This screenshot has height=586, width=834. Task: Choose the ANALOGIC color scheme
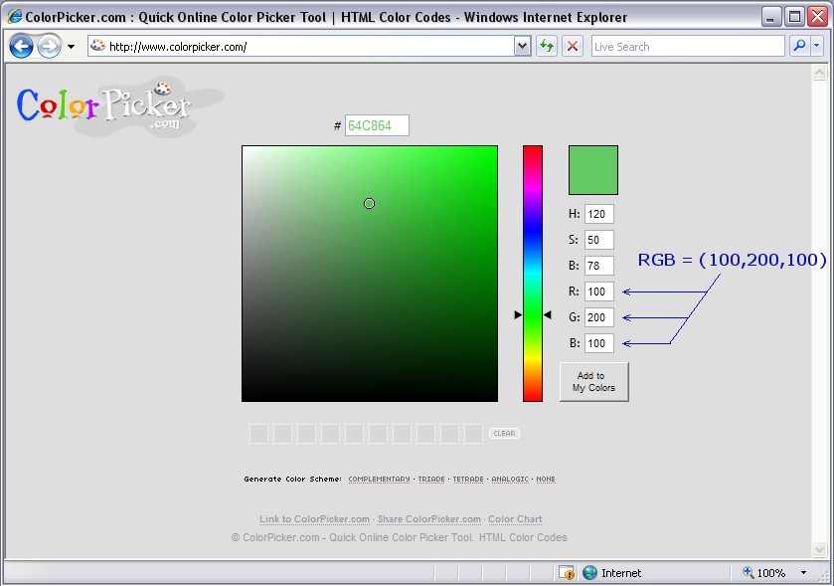(x=510, y=480)
